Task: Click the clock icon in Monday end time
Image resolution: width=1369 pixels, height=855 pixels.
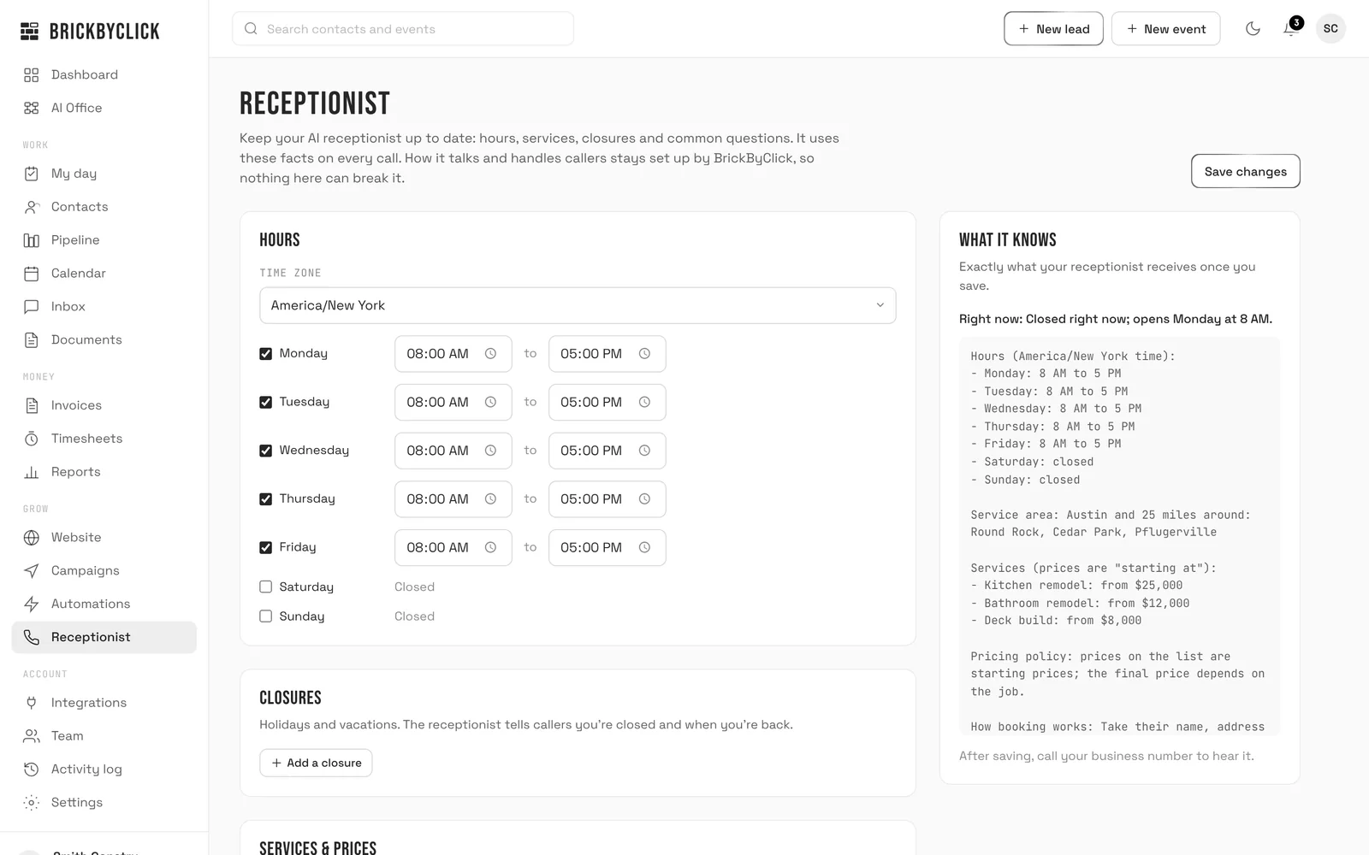Action: click(644, 354)
